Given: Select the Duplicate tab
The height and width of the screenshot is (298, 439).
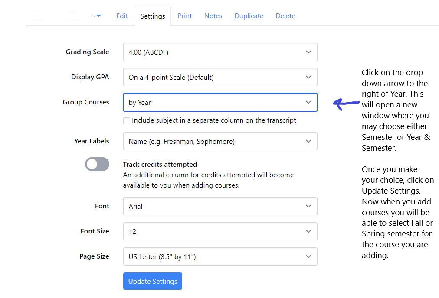Looking at the screenshot, I should coord(249,16).
